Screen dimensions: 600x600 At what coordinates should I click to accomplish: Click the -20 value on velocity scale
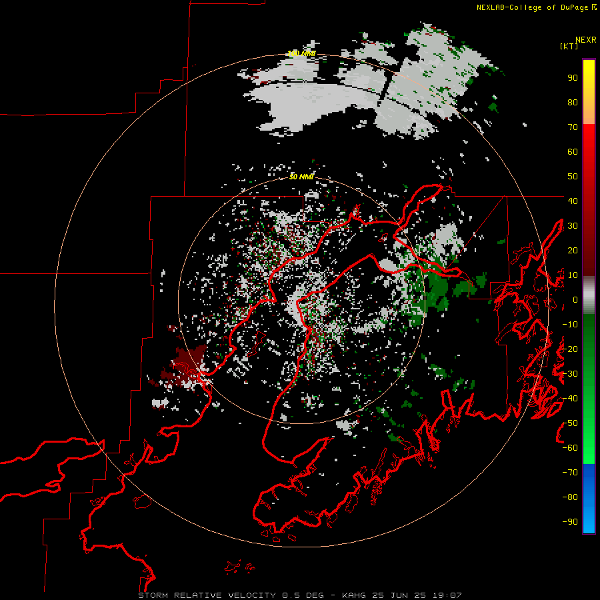[x=570, y=349]
